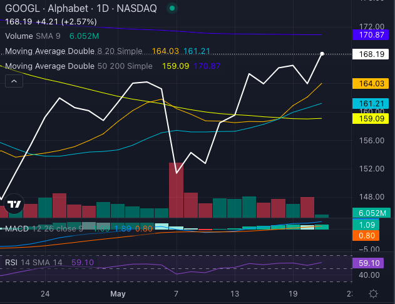Click the tallest red volume bar
The height and width of the screenshot is (304, 395).
click(x=176, y=190)
